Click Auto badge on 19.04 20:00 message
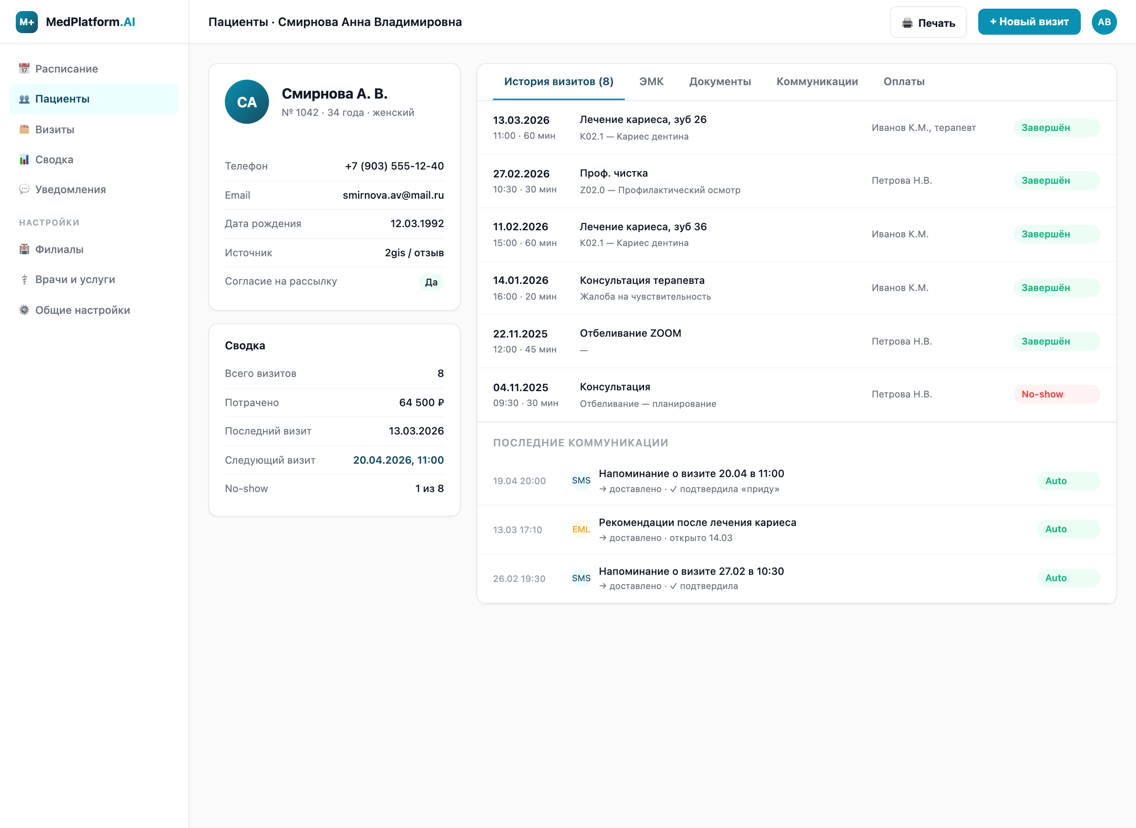 tap(1068, 481)
